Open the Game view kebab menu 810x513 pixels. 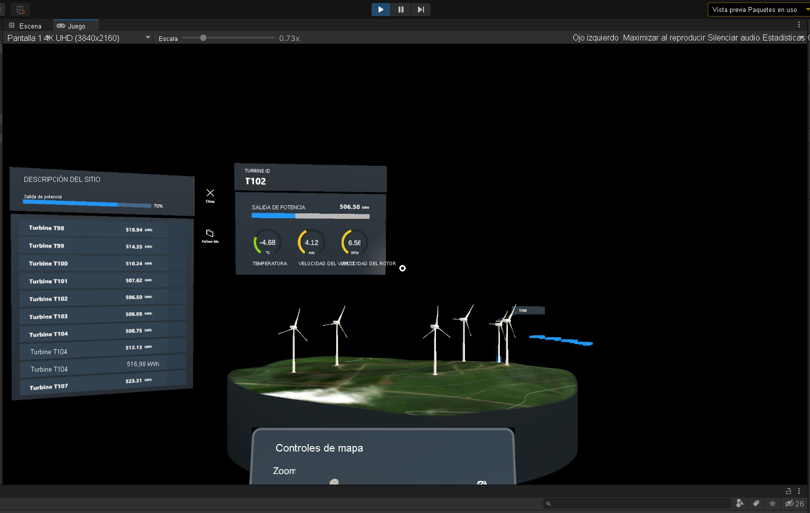[798, 24]
